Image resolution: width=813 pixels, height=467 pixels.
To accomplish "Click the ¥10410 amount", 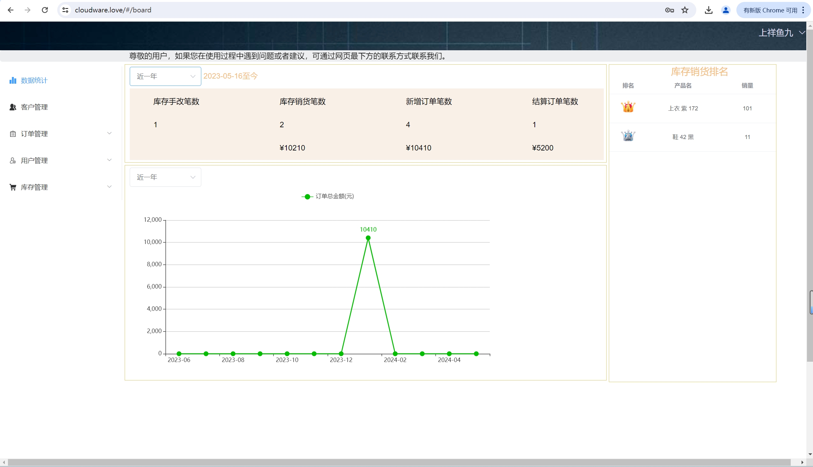I will pos(418,148).
